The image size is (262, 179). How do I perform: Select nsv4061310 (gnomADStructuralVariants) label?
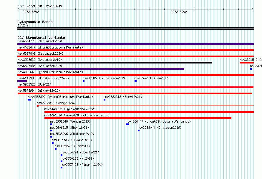tap(77, 115)
